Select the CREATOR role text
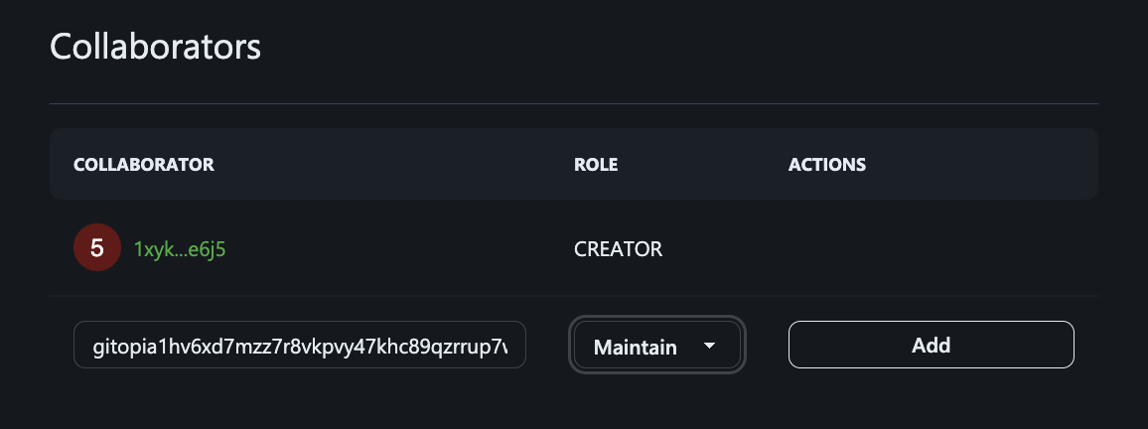This screenshot has width=1148, height=429. 618,249
